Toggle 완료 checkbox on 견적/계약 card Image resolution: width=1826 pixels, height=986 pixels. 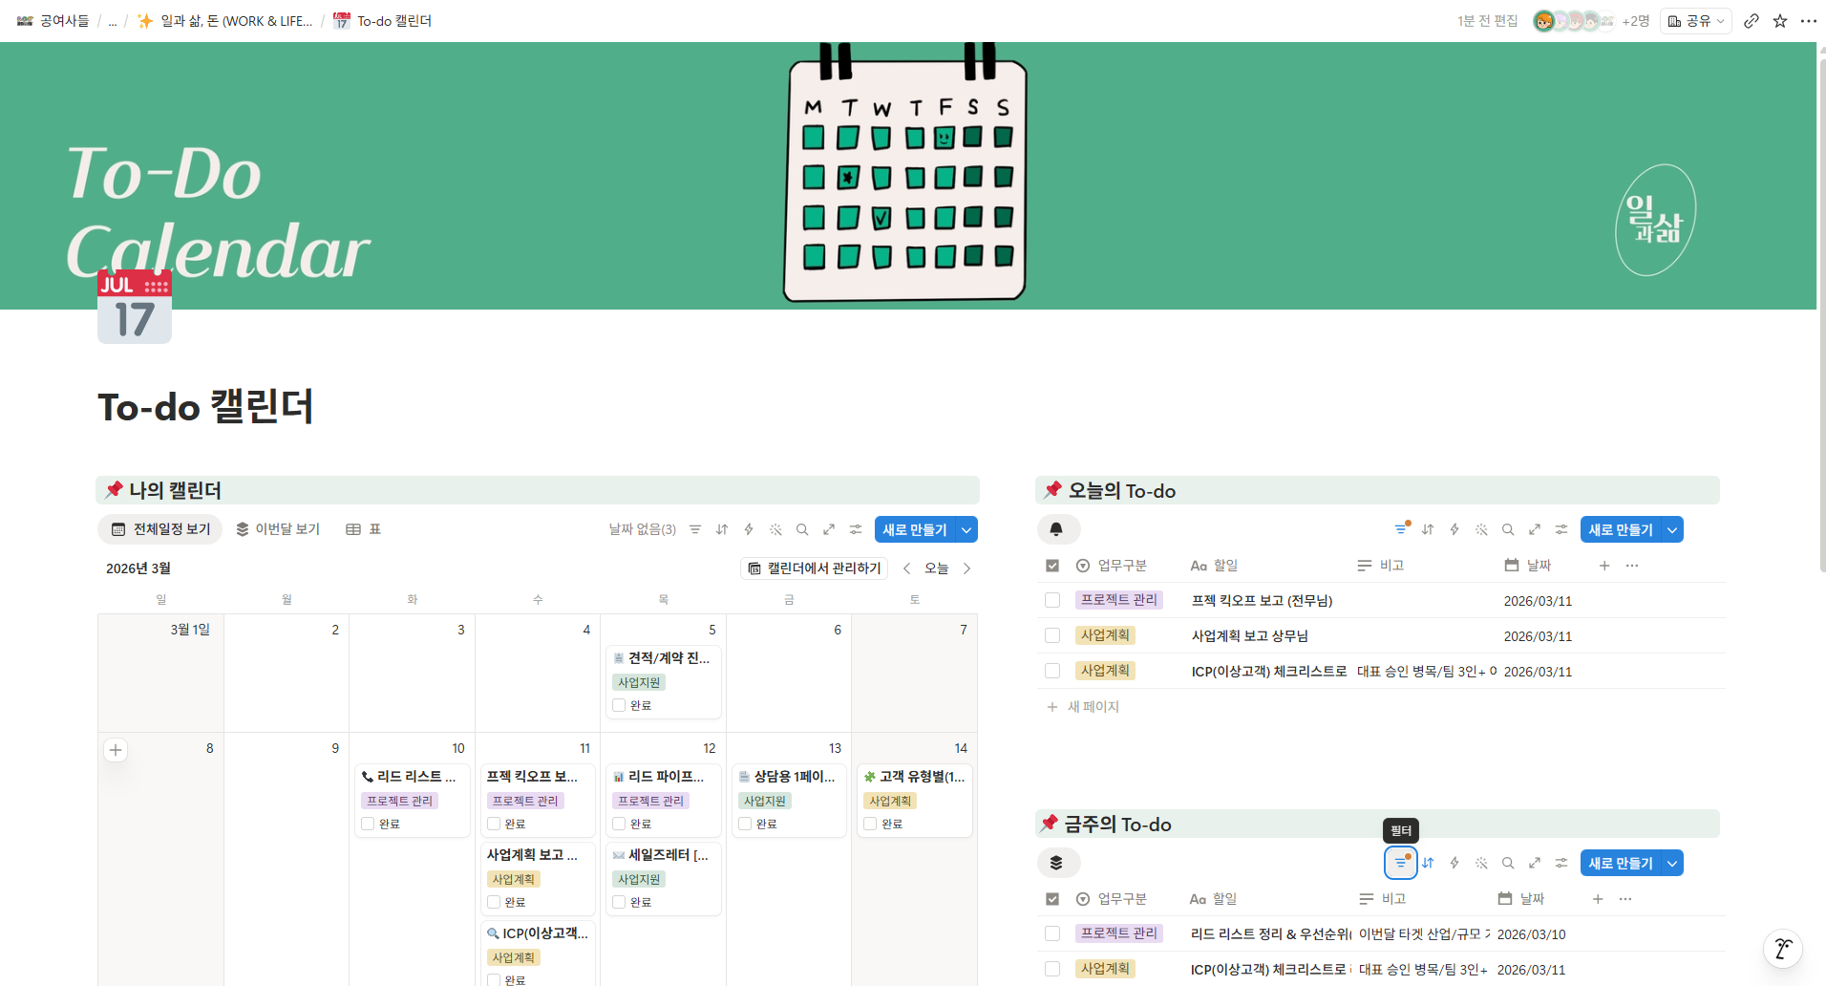619,705
